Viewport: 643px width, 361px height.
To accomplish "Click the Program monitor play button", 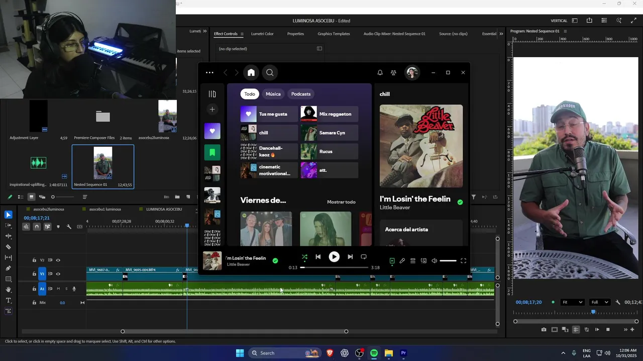I will tap(597, 329).
